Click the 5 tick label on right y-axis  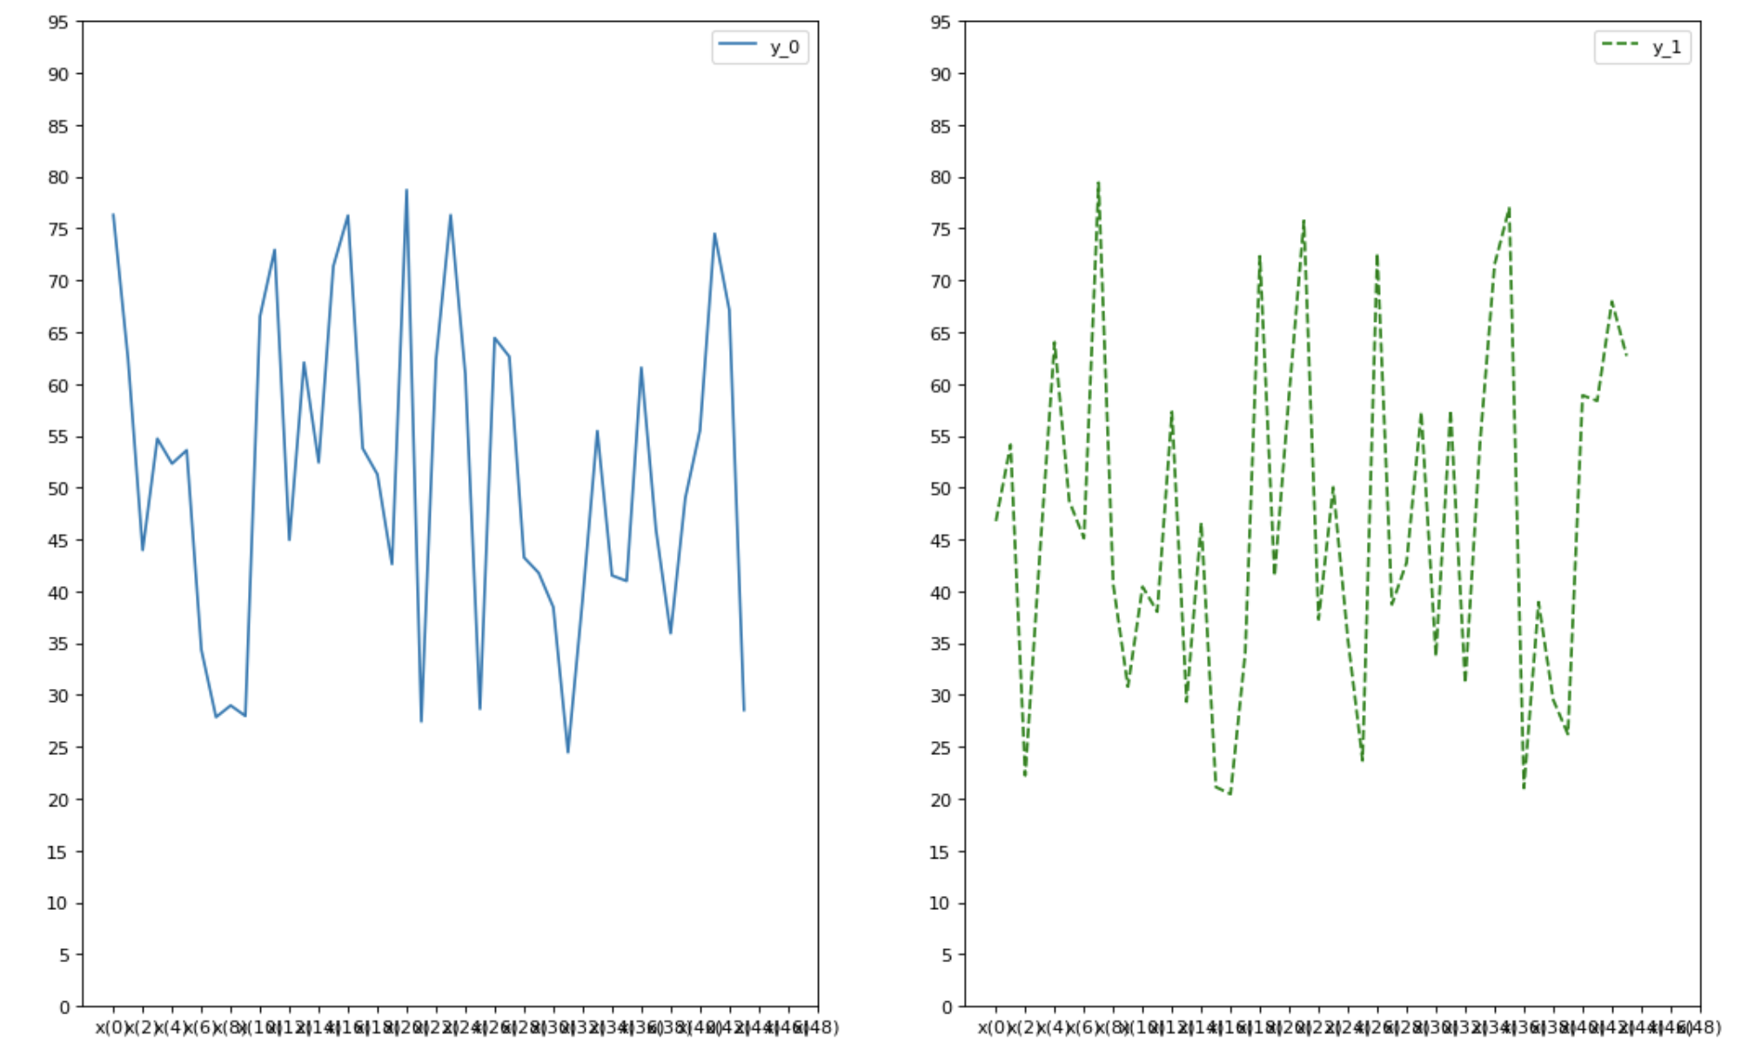[x=947, y=955]
